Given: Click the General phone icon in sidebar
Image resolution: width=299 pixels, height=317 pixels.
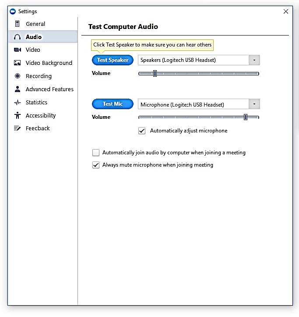Looking at the screenshot, I should (18, 24).
